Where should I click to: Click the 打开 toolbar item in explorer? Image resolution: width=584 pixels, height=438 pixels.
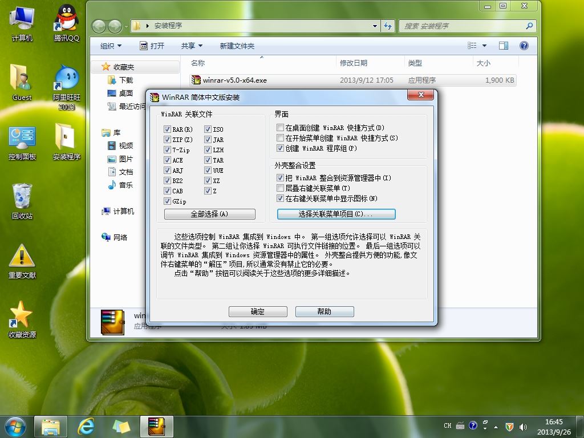[152, 46]
